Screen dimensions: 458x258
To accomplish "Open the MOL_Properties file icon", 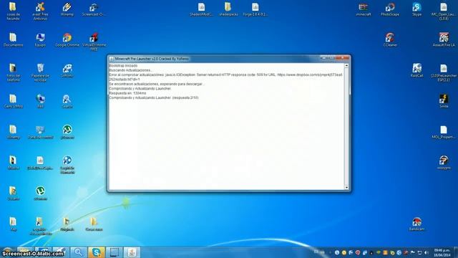I will (444, 132).
